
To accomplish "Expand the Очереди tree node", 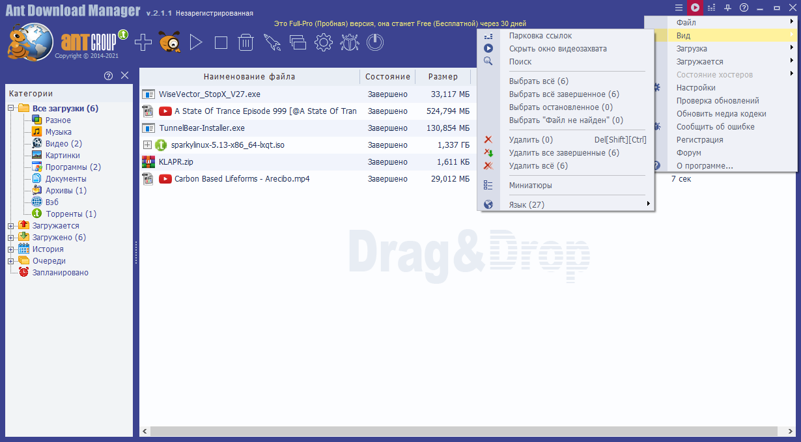I will (11, 260).
